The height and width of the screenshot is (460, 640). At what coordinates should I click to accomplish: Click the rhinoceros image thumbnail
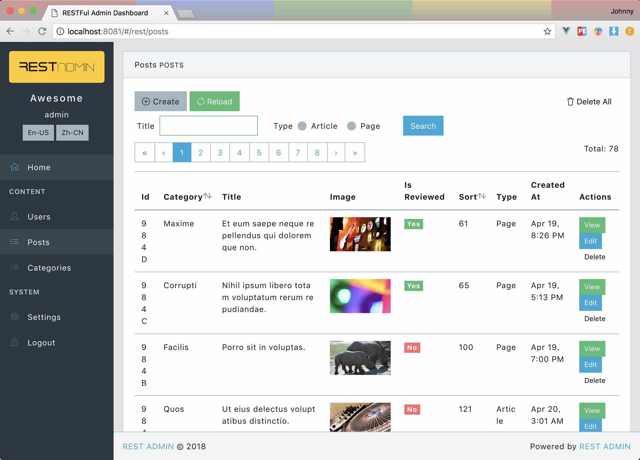coord(360,358)
